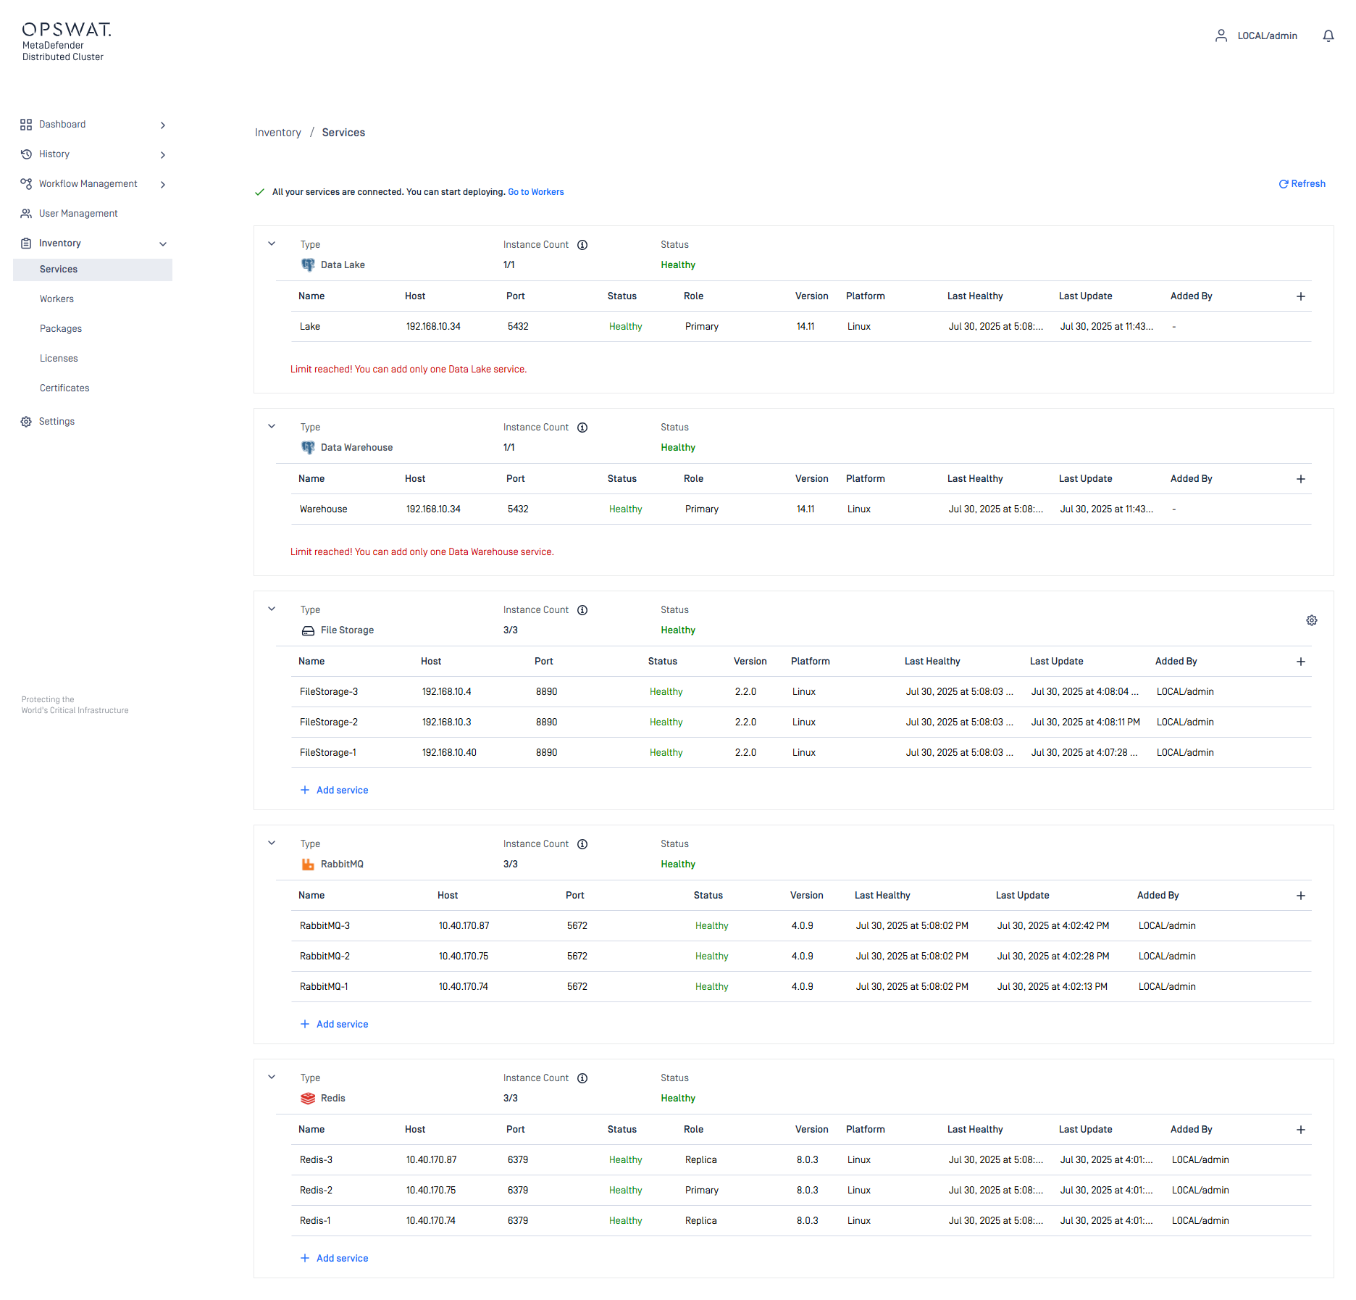
Task: Click the RabbitMQ instance count info icon
Action: 582,844
